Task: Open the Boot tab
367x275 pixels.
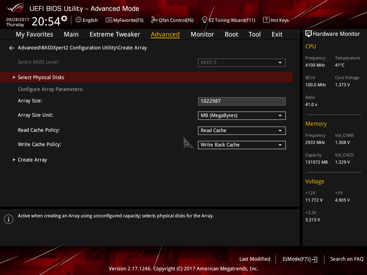Action: pyautogui.click(x=231, y=34)
